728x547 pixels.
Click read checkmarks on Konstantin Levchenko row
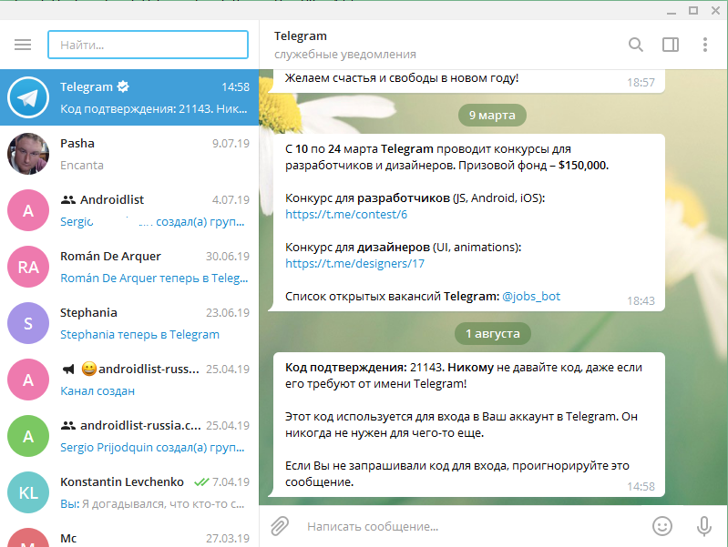[201, 482]
